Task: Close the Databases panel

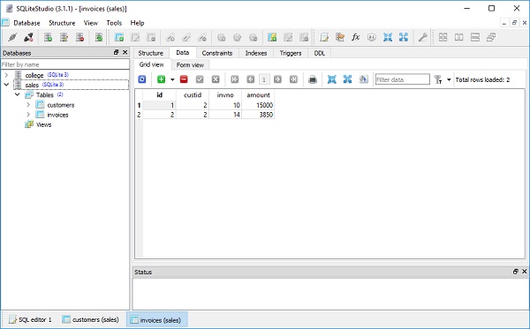Action: [x=125, y=52]
